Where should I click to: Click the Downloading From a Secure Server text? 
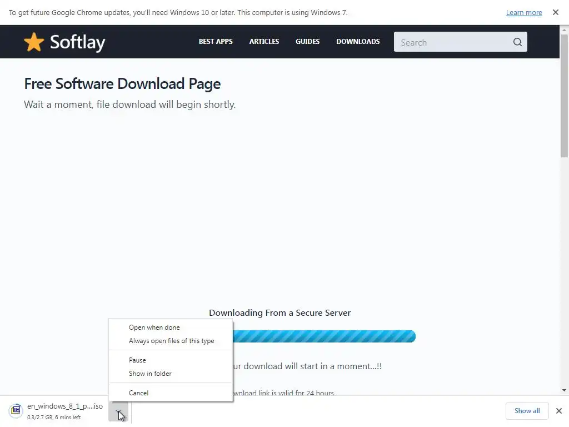[x=280, y=313]
